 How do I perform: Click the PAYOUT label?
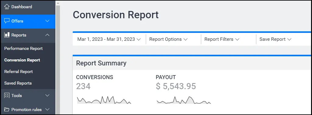coord(166,77)
